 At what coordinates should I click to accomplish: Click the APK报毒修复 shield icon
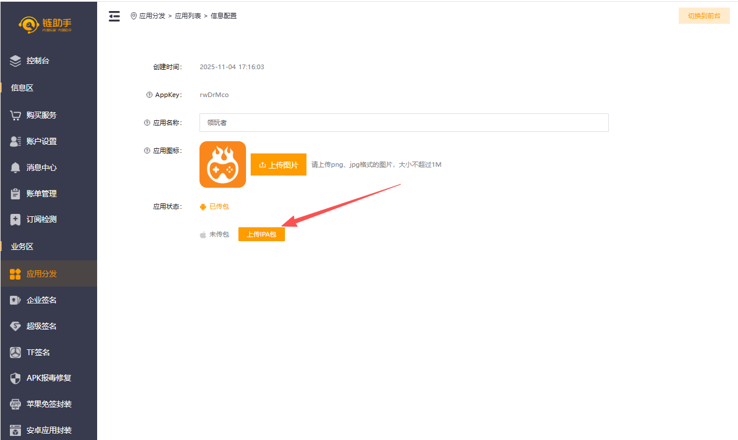coord(16,378)
